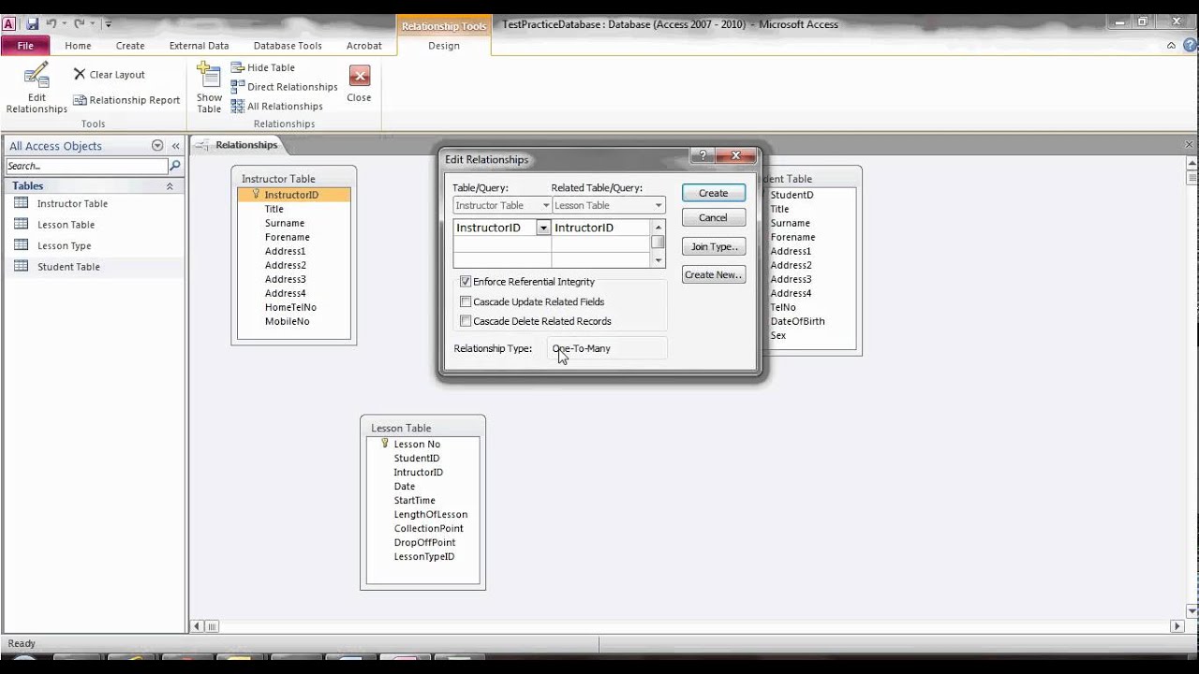Click the field grid vertical scrollbar thumb
The image size is (1199, 674).
(658, 242)
